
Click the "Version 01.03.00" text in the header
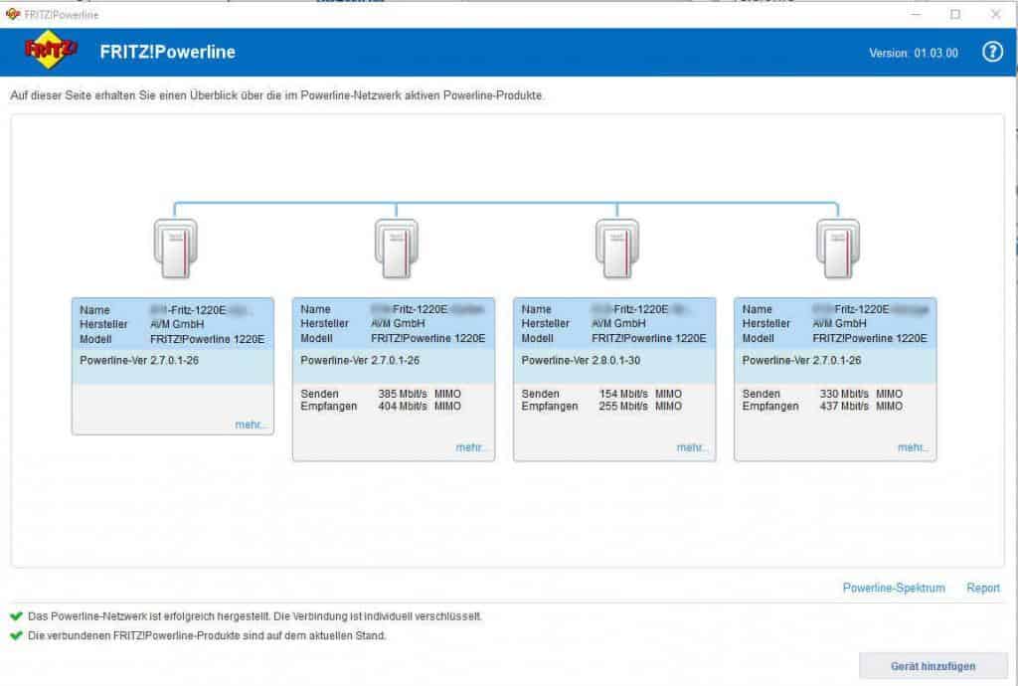pos(914,54)
